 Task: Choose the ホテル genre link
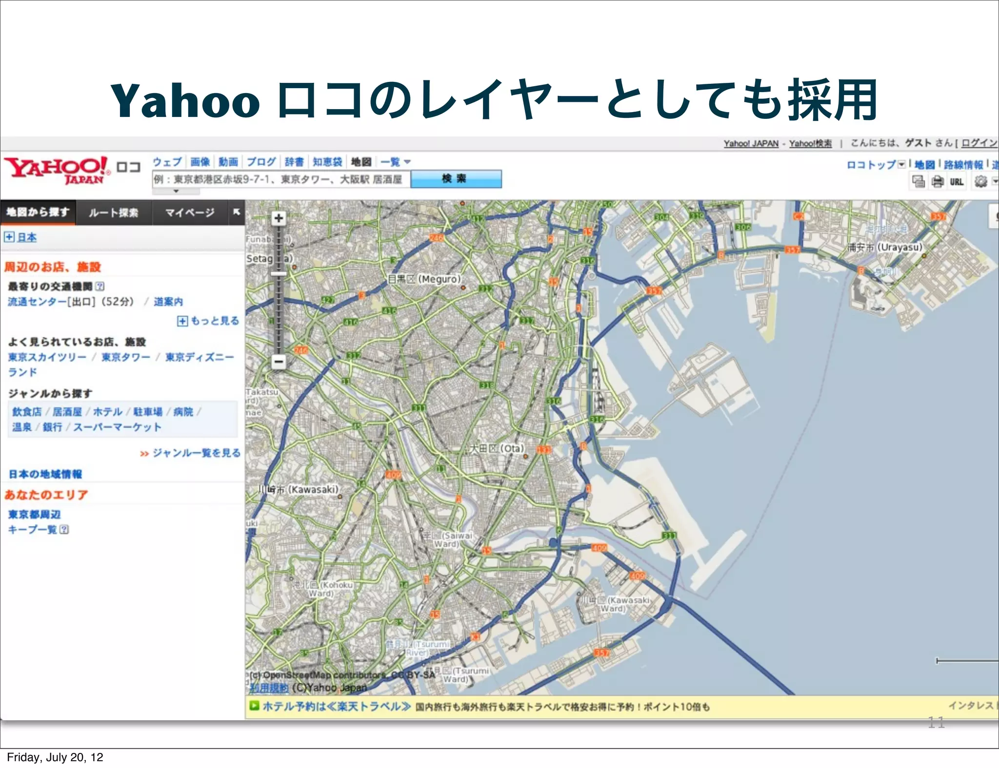[107, 412]
